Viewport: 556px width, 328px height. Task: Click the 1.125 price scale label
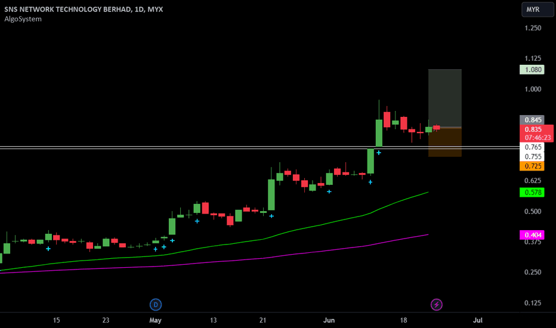533,58
